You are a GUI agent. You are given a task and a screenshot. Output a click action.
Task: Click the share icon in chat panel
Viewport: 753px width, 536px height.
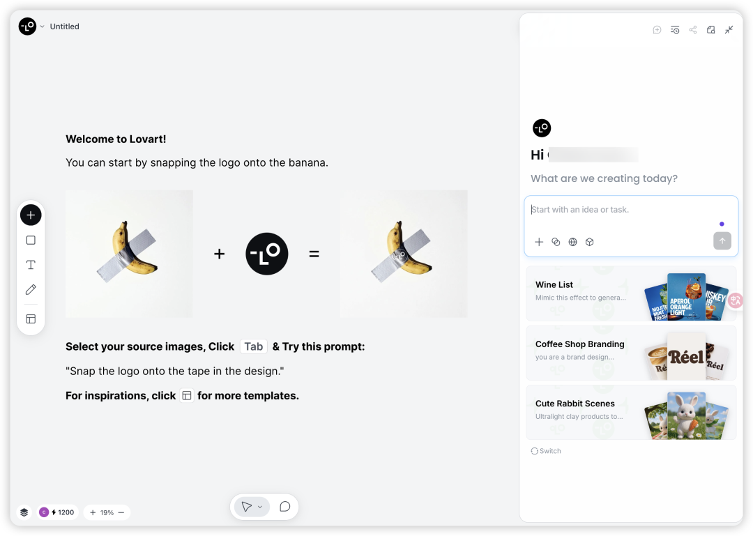(x=693, y=30)
